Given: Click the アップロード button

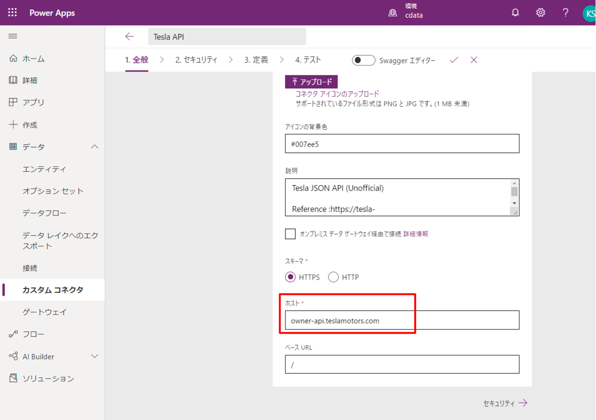Looking at the screenshot, I should [x=311, y=81].
